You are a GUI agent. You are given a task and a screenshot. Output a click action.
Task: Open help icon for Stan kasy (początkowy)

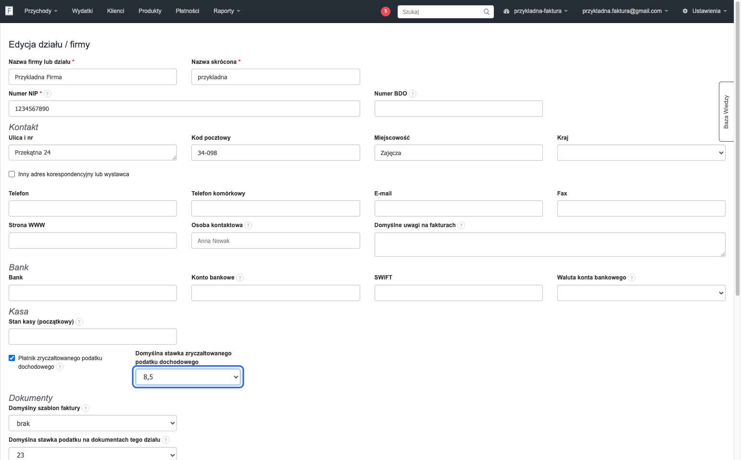click(x=79, y=322)
